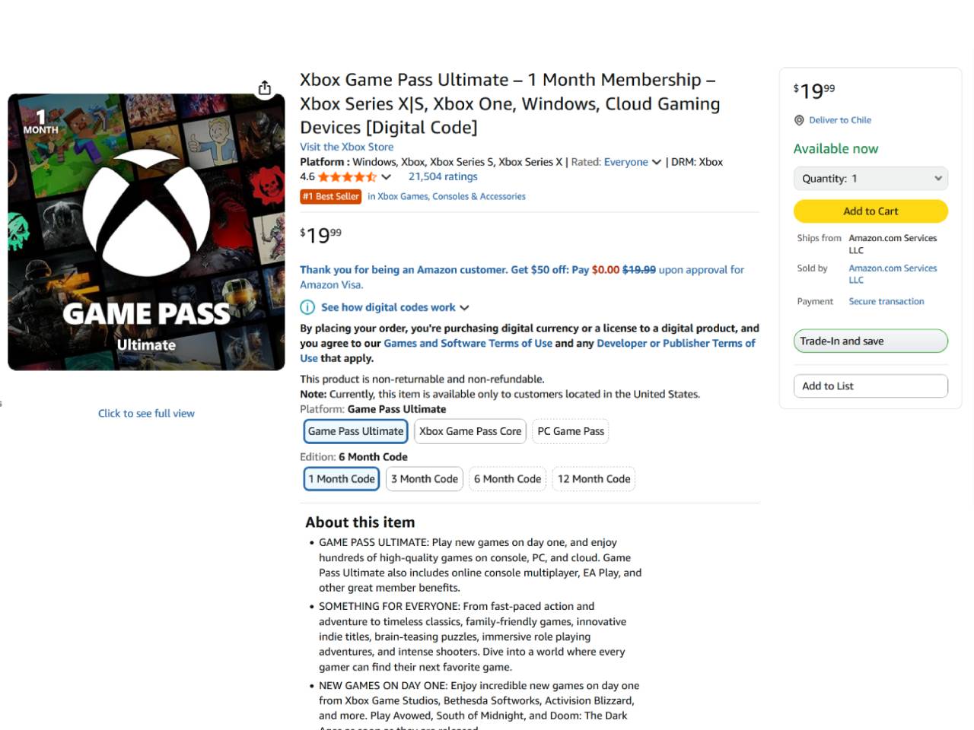Open the 21,504 ratings link

443,176
